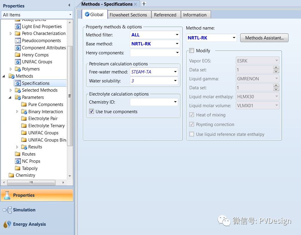
Task: Click the Component Attributes icon
Action: [x=18, y=48]
